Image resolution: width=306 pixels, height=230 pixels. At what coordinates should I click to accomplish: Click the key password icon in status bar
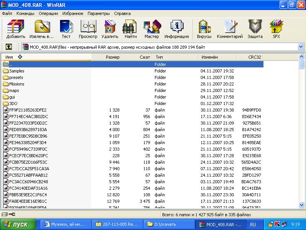point(12,214)
